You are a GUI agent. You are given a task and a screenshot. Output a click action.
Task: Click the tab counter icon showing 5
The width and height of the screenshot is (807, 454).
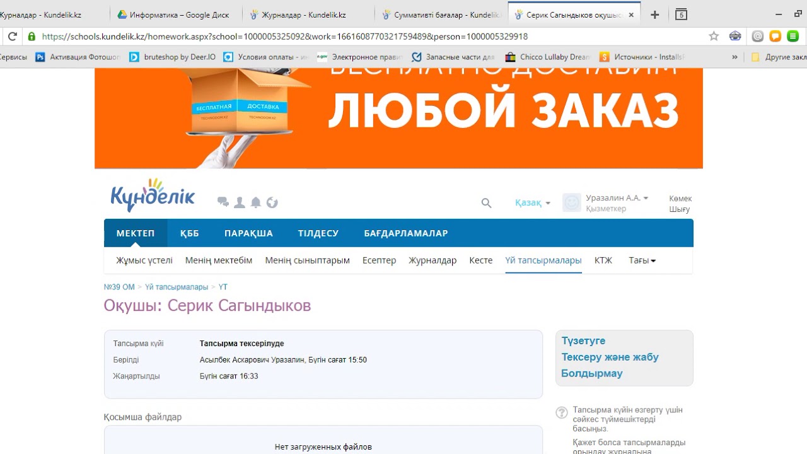pos(681,15)
